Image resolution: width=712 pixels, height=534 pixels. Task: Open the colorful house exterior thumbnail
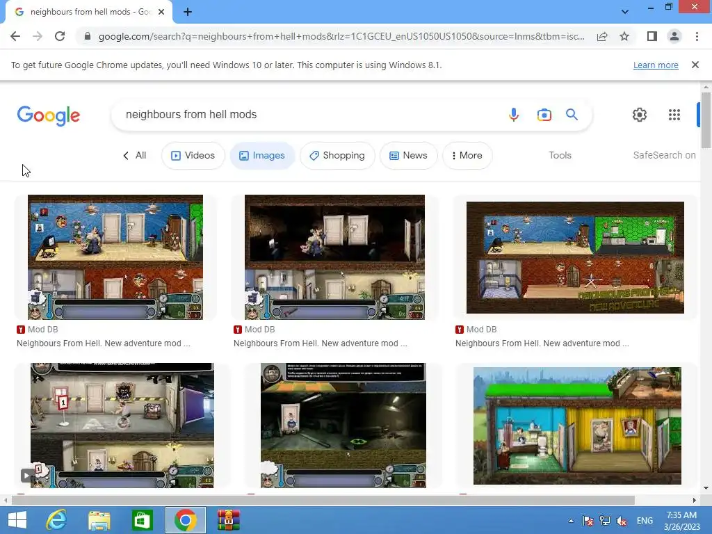point(577,426)
